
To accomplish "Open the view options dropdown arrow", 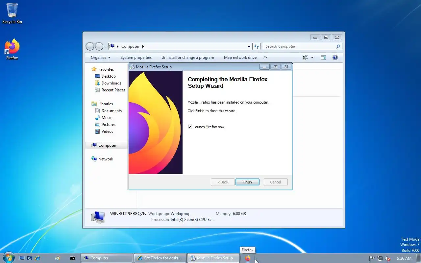I will 312,58.
